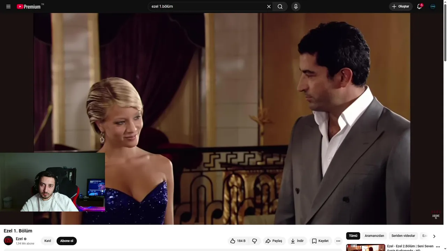Open more actions ellipsis under video
447x251 pixels.
(338, 241)
